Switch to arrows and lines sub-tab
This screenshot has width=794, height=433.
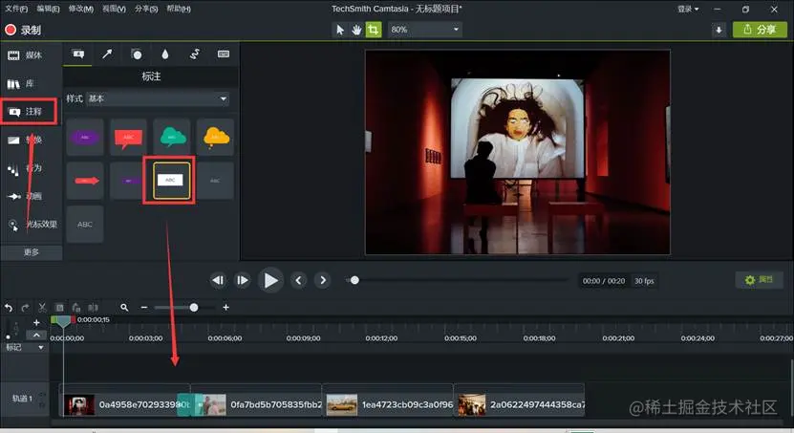point(107,54)
